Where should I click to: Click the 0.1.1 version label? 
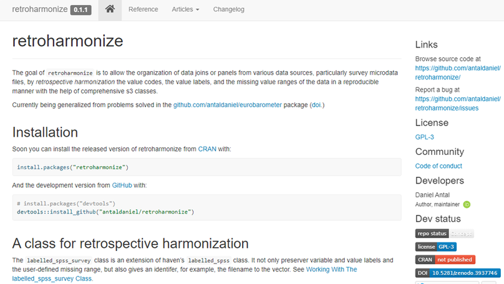pos(81,10)
